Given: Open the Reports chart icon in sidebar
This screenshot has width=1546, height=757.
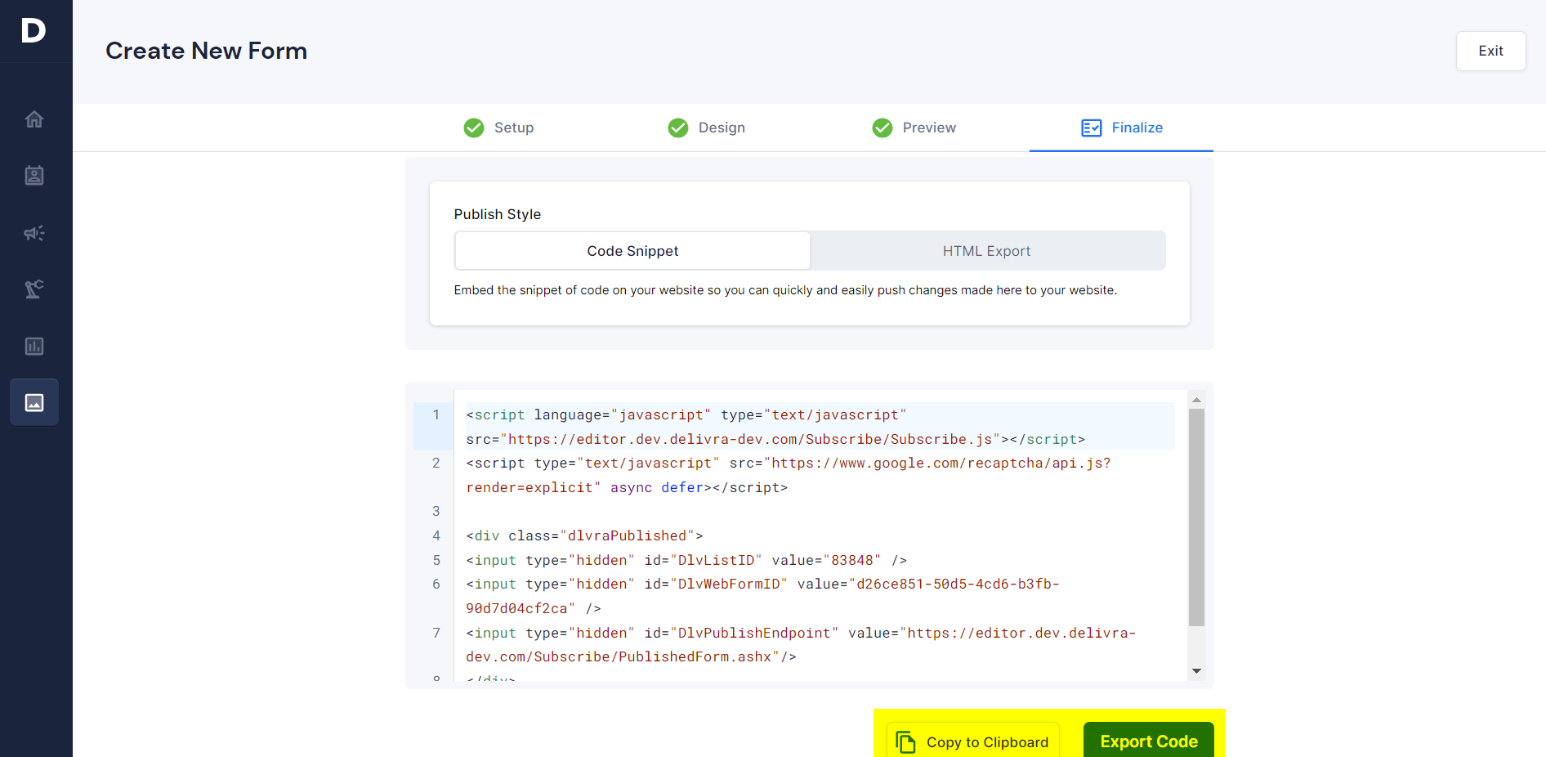Looking at the screenshot, I should (34, 347).
